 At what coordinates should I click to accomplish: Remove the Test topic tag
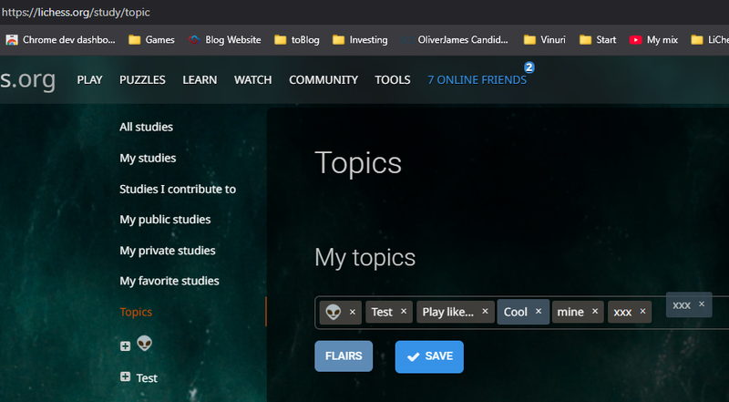tap(404, 313)
